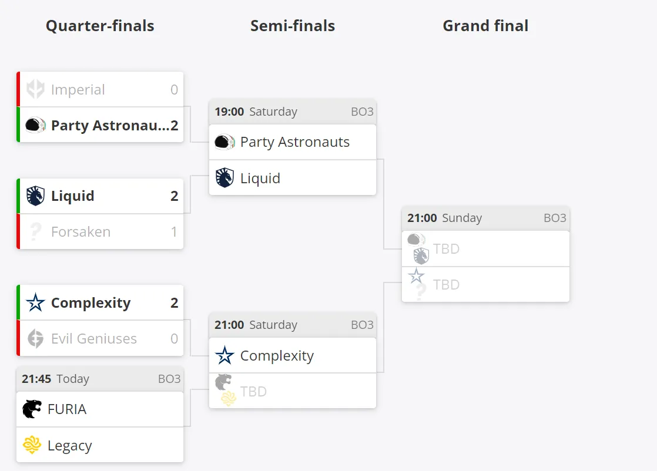Click the Liquid horse logo in the quarter-finals
The height and width of the screenshot is (471, 657).
click(36, 196)
